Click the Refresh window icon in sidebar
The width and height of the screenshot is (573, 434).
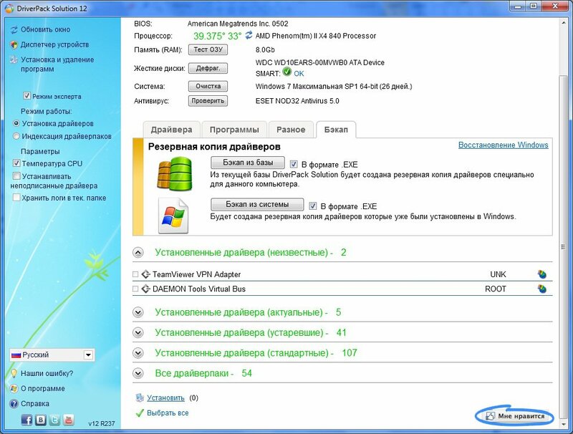point(14,29)
